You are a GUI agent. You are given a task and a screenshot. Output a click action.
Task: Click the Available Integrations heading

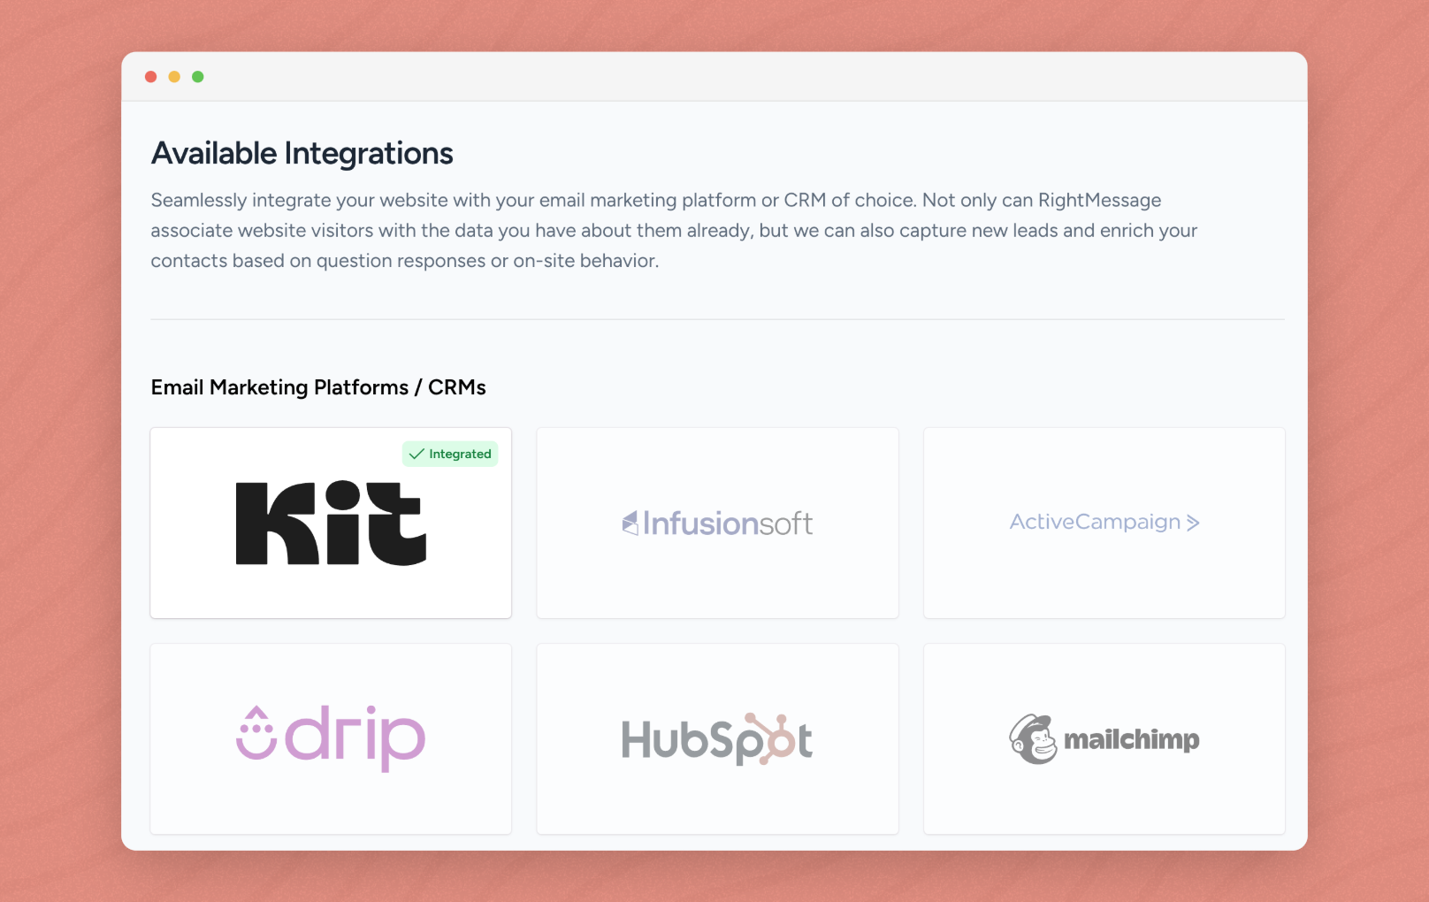point(302,154)
